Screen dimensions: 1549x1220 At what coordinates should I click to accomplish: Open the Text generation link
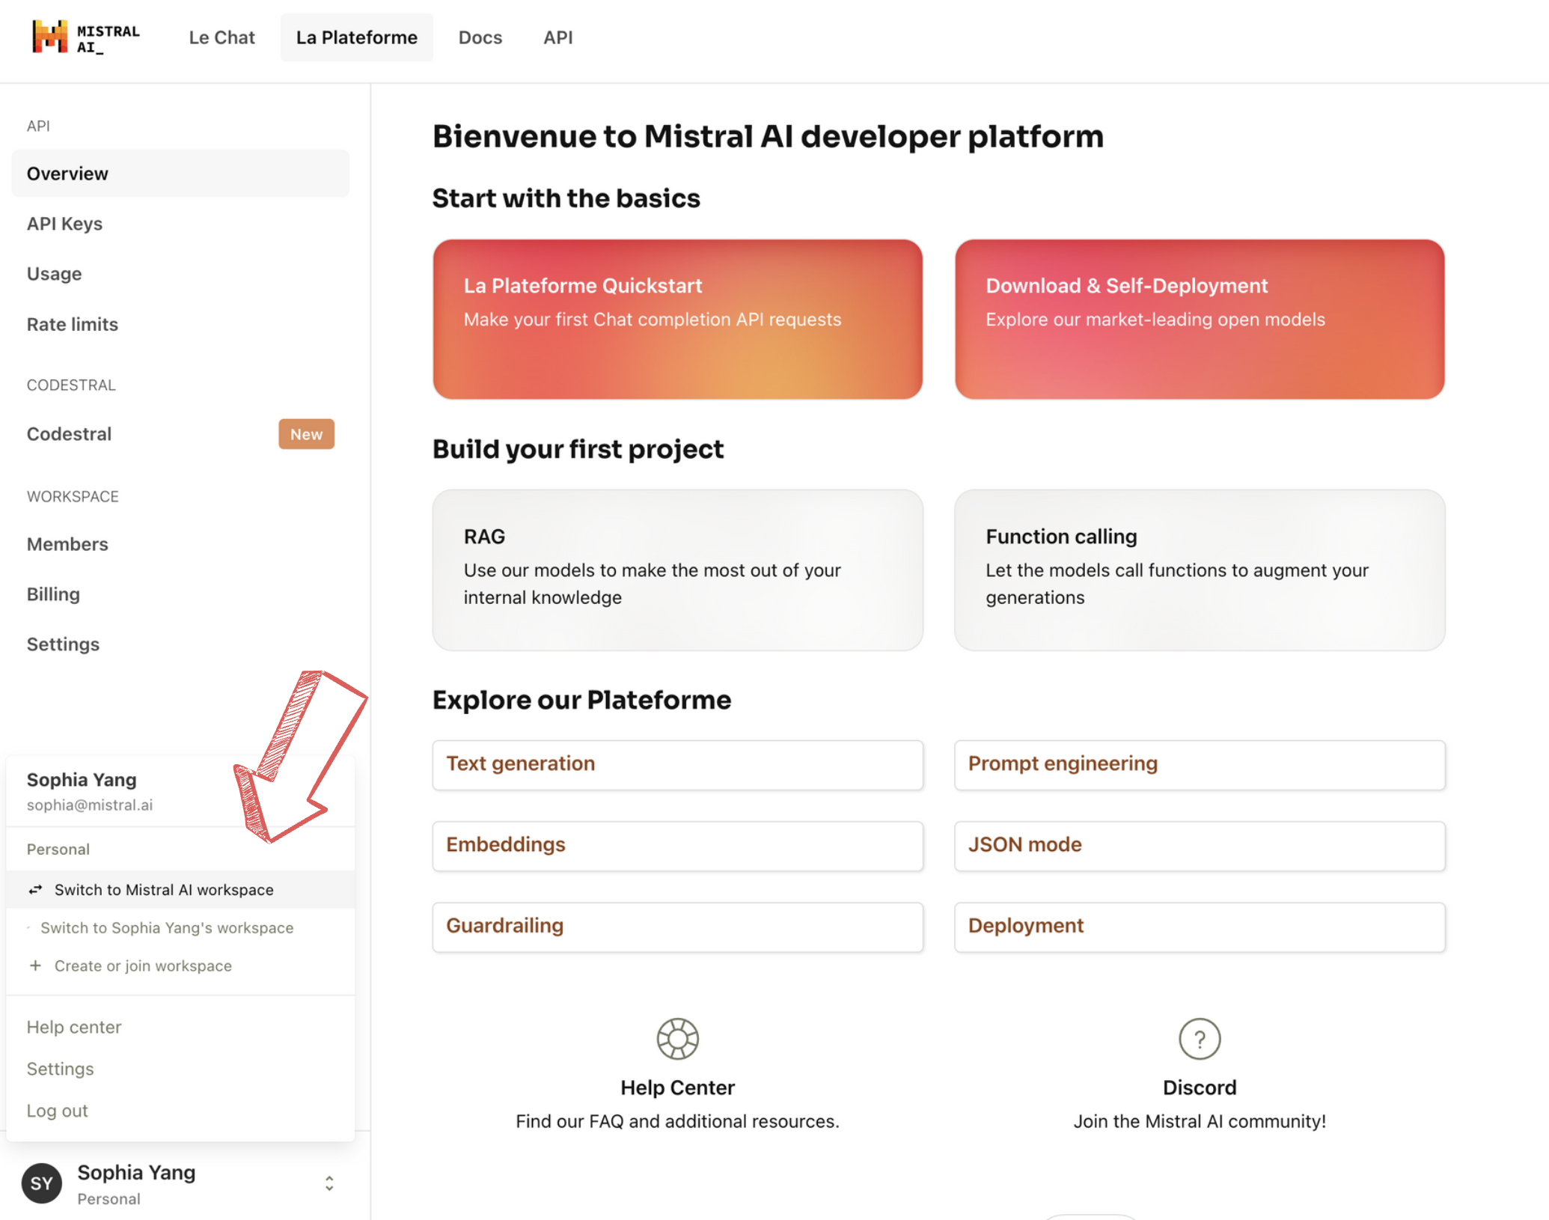click(677, 764)
